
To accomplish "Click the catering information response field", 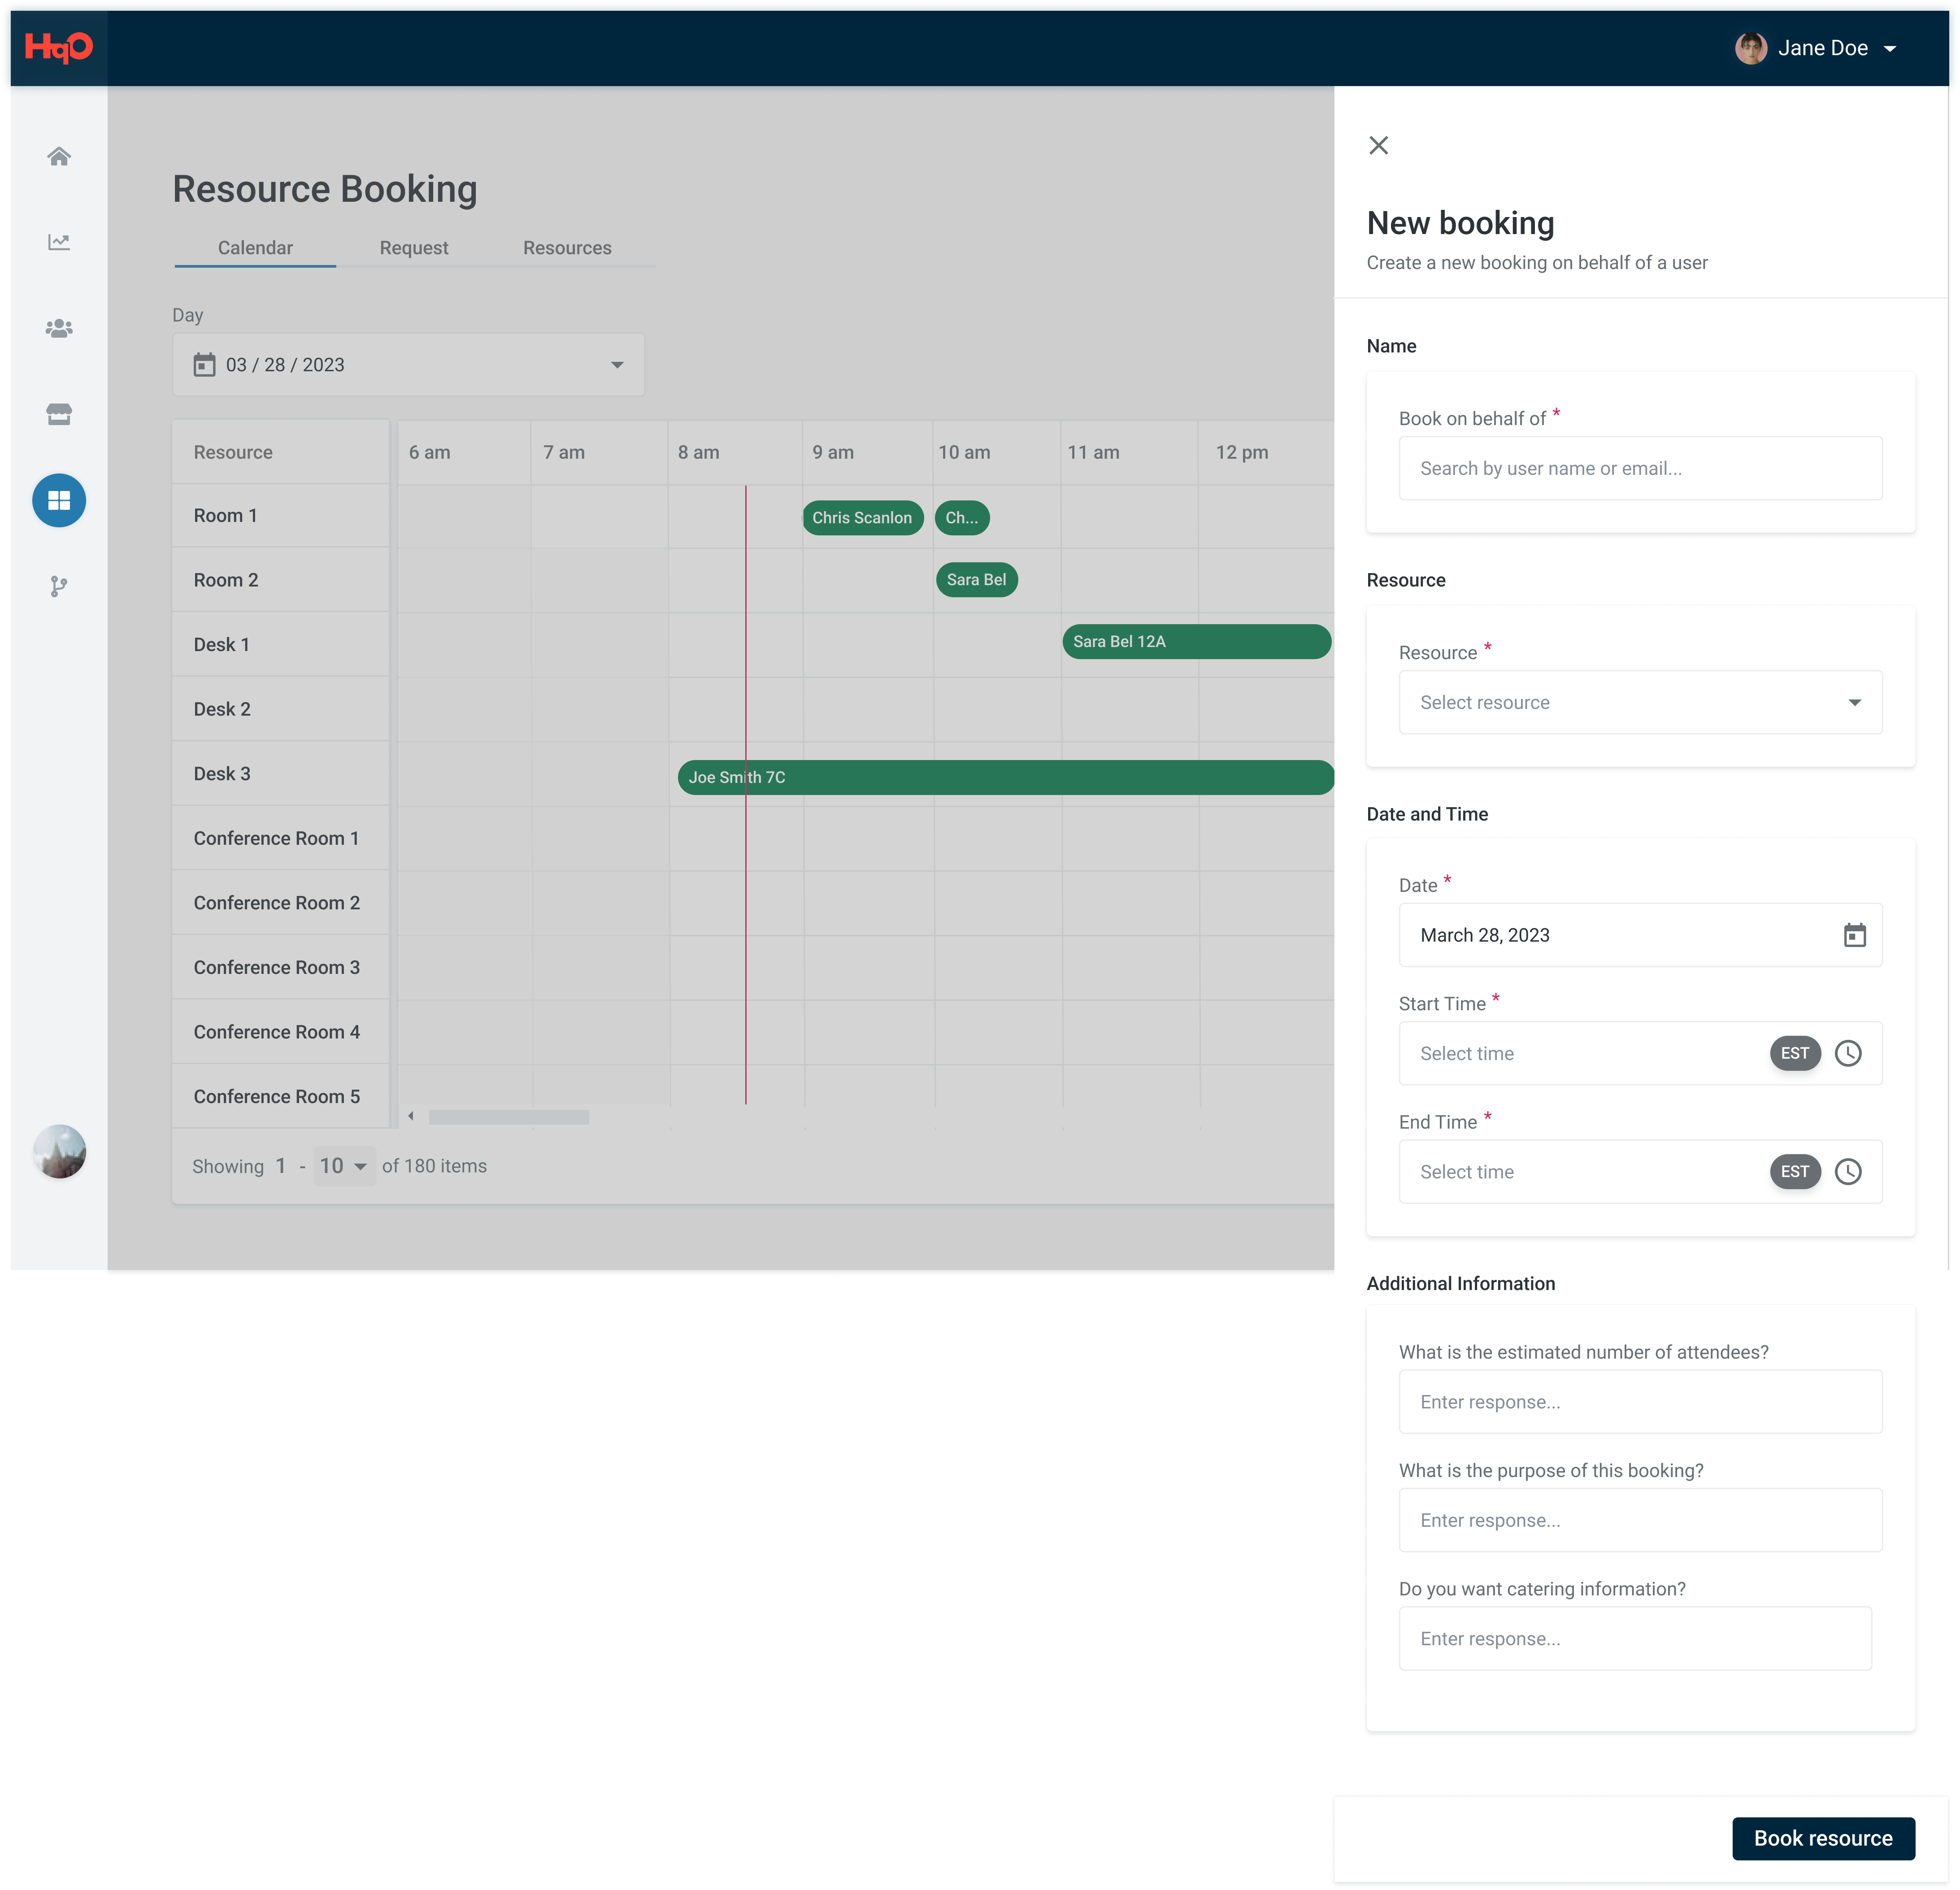I will pyautogui.click(x=1635, y=1638).
